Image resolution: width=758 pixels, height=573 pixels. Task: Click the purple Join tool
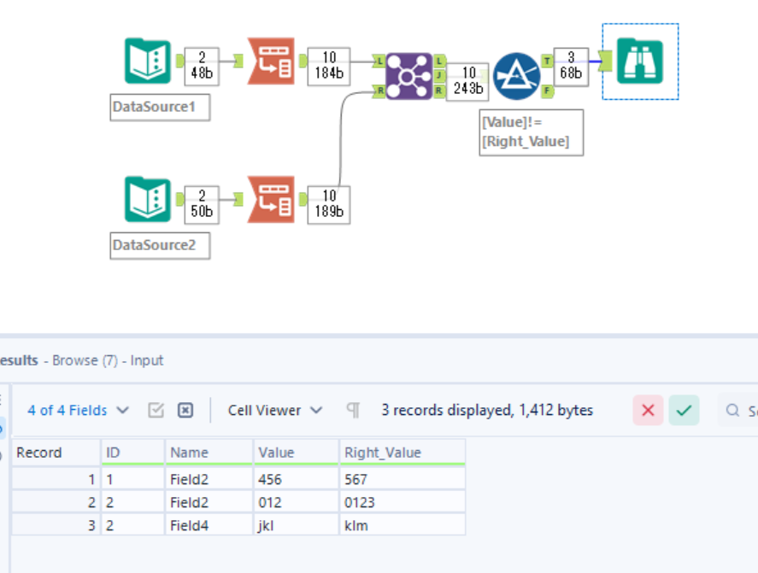(408, 75)
